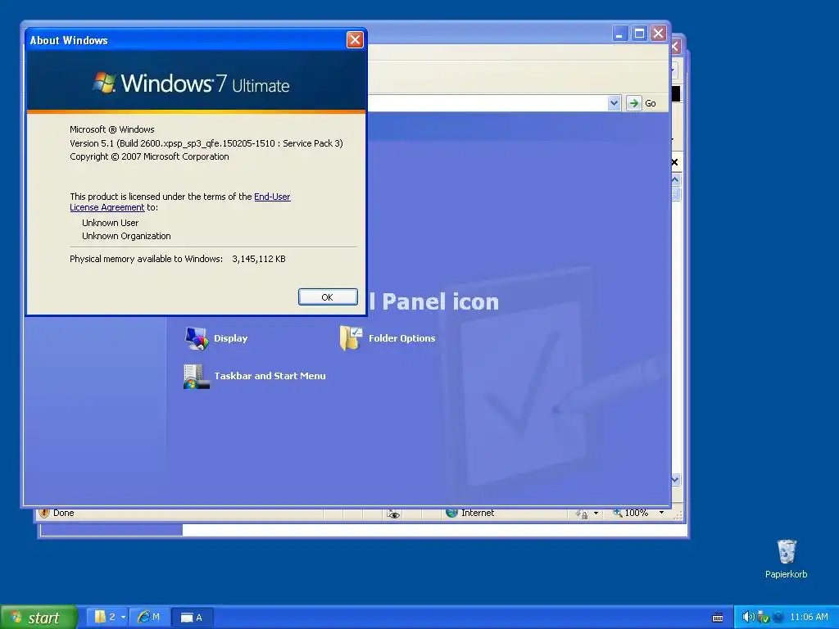Click the blue globe icon in the system tray
Screen dimensions: 839x629
tap(778, 618)
